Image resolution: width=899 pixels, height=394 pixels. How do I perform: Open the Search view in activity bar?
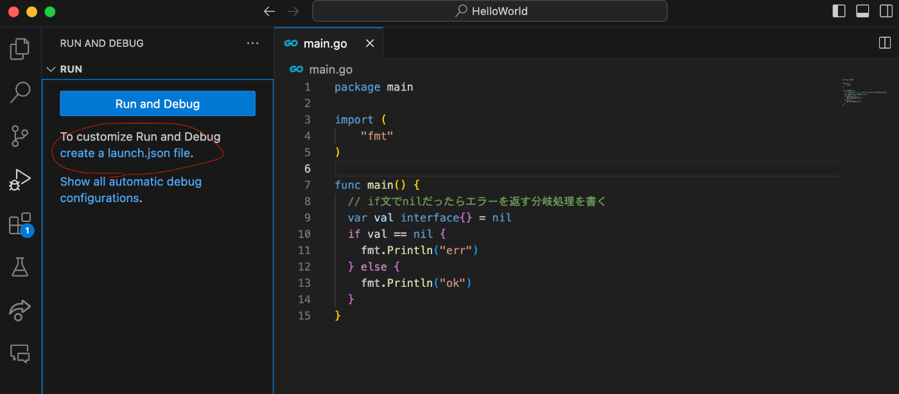(20, 92)
